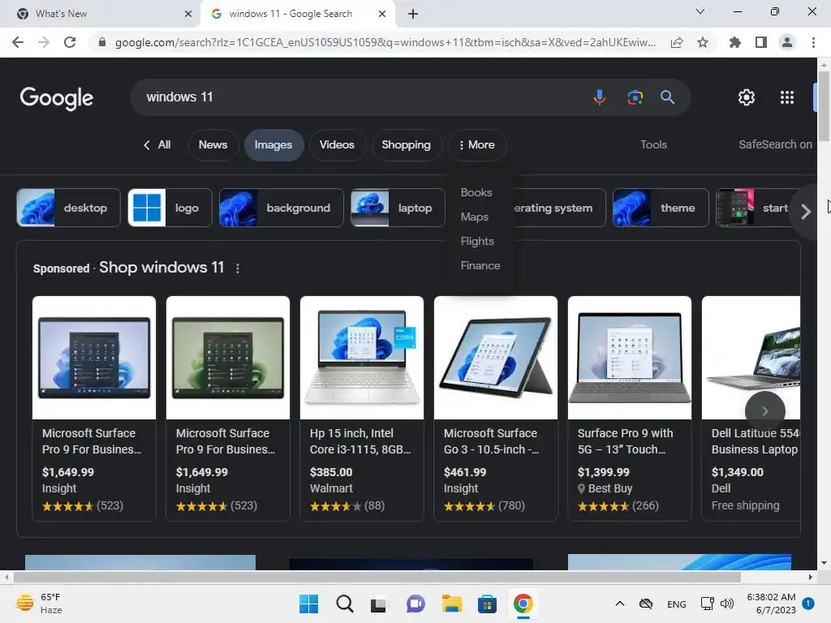Open the Chrome extensions puzzle icon

coord(735,42)
